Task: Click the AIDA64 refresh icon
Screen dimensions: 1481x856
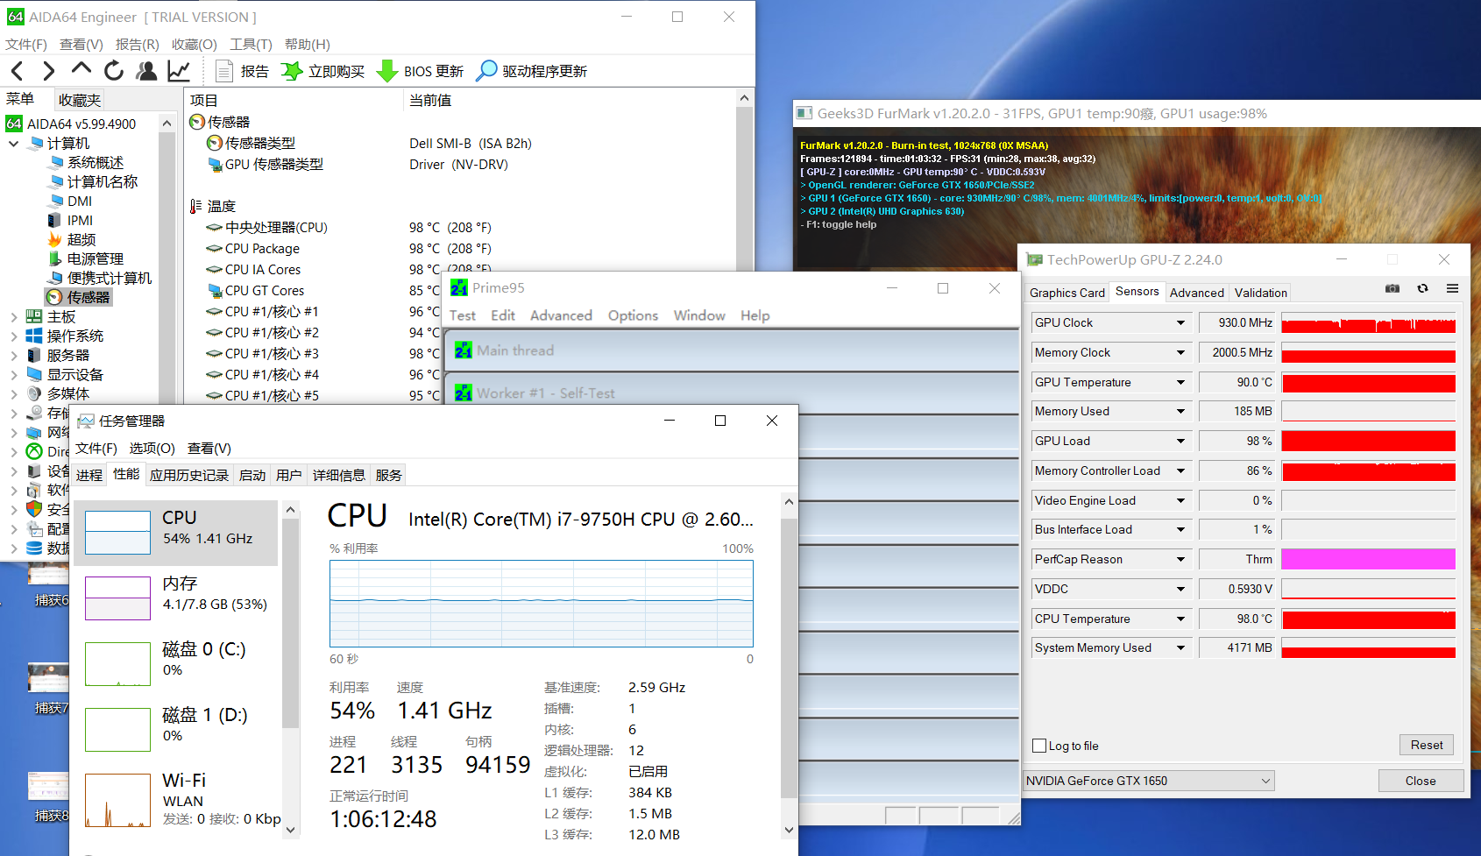Action: pyautogui.click(x=114, y=71)
